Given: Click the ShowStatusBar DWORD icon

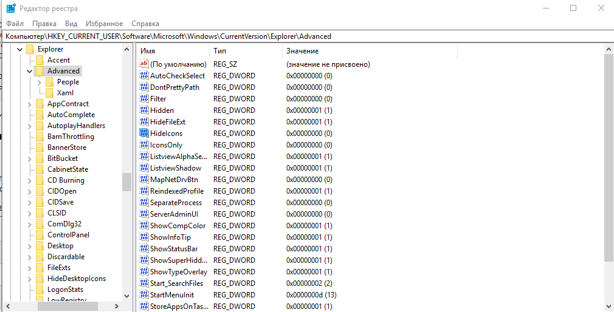Looking at the screenshot, I should pyautogui.click(x=144, y=249).
